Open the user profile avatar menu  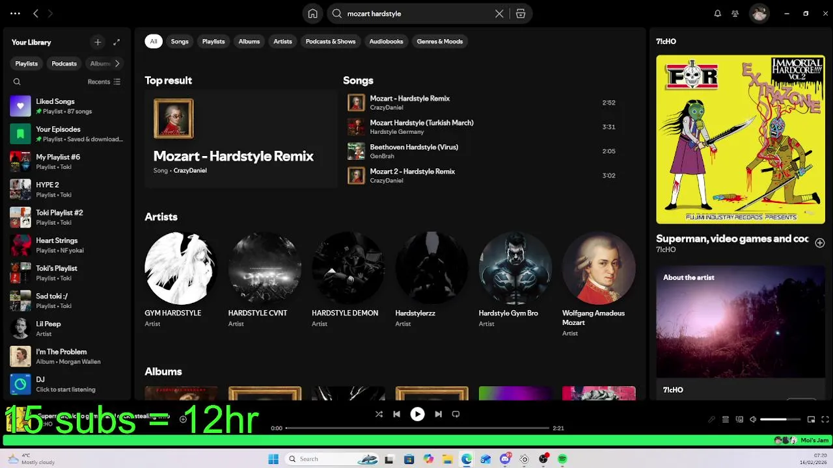coord(759,14)
